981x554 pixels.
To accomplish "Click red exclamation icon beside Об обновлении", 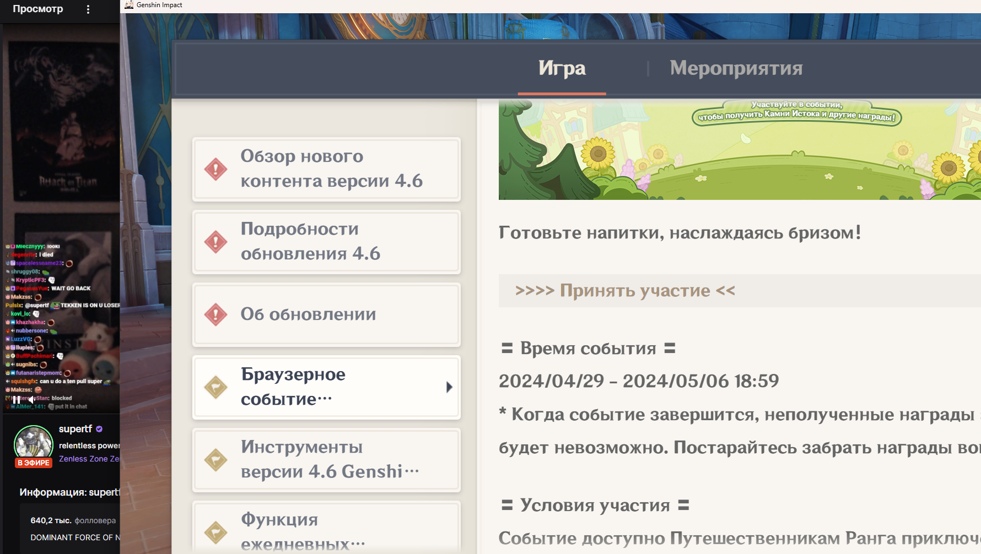I will (215, 314).
